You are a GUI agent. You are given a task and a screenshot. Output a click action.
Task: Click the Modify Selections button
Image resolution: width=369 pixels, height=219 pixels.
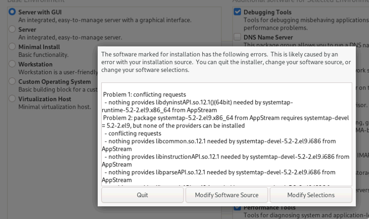pyautogui.click(x=310, y=195)
